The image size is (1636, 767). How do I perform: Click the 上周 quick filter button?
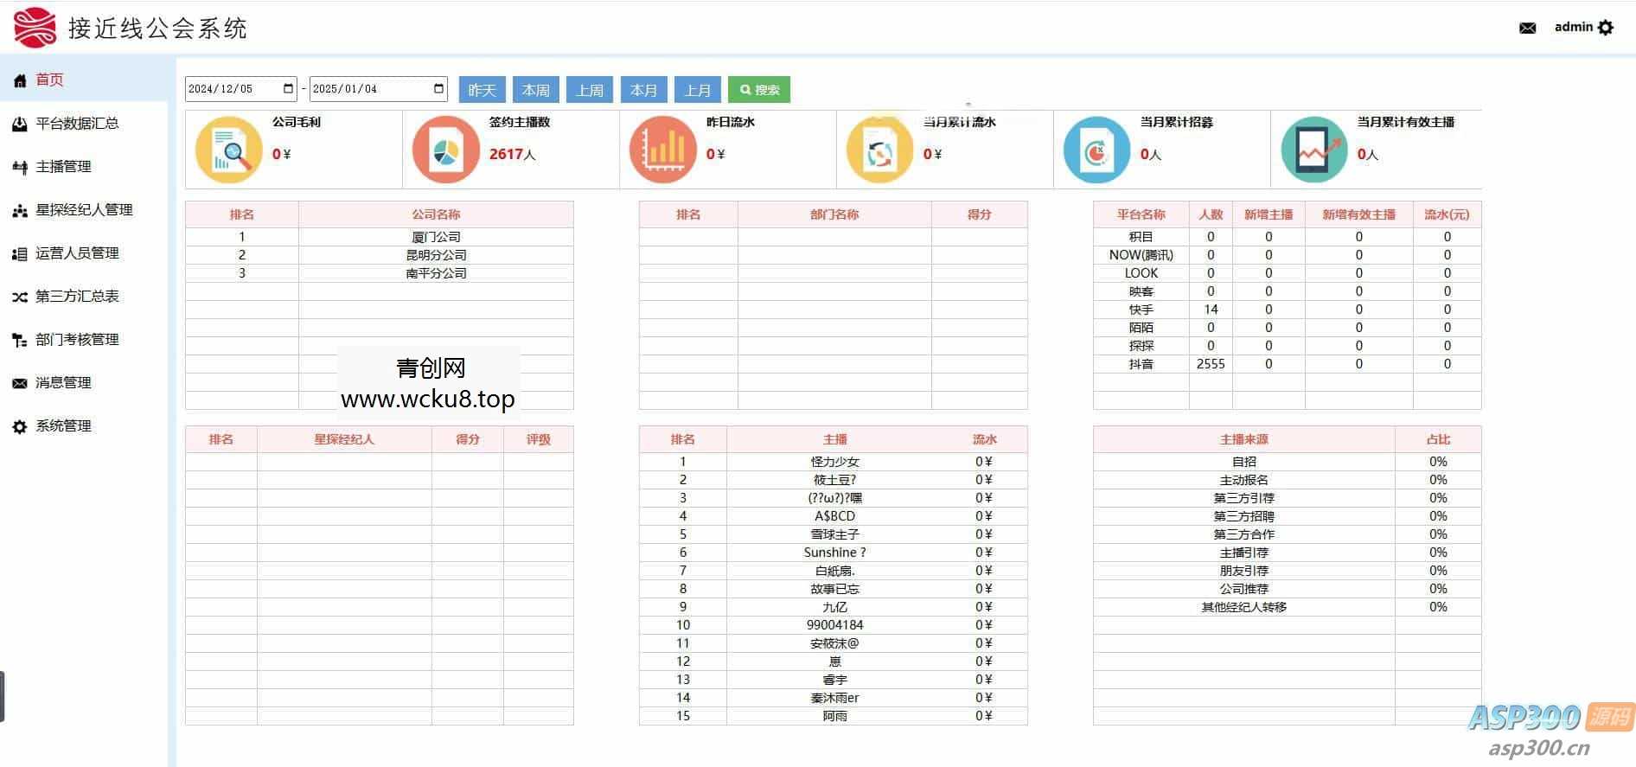(x=590, y=90)
